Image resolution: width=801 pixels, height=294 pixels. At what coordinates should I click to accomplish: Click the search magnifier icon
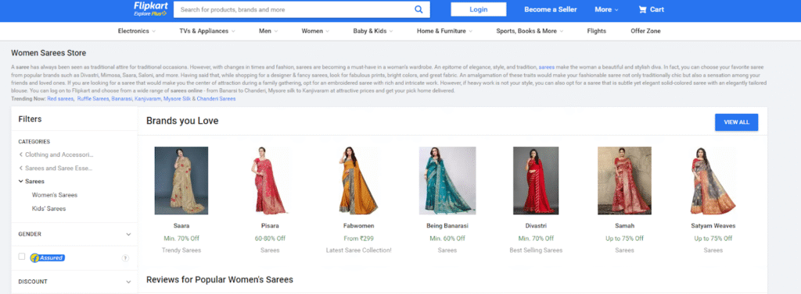(x=419, y=9)
